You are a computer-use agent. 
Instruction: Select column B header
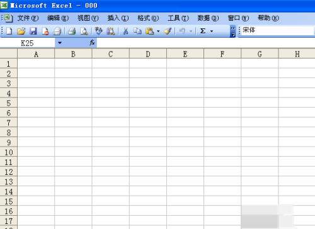point(73,54)
